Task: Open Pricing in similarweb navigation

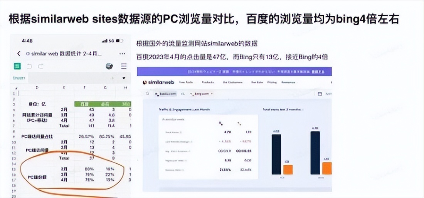Action: pos(271,82)
